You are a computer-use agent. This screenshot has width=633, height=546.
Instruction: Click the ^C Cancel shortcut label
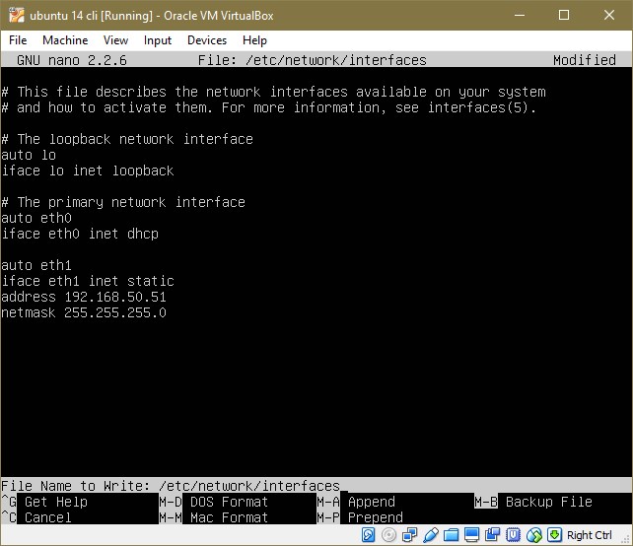pyautogui.click(x=36, y=517)
